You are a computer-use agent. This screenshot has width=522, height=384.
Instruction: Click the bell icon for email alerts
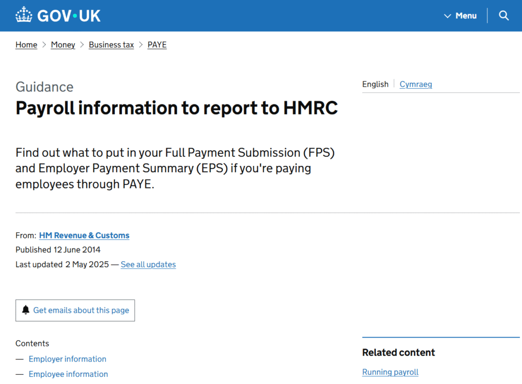[26, 310]
